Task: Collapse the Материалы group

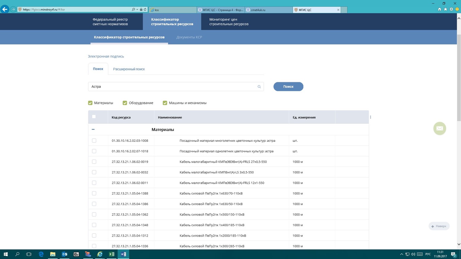Action: pos(93,129)
